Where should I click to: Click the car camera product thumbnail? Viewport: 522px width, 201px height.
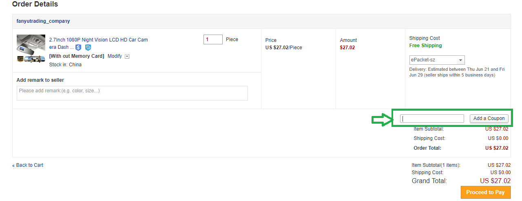[x=31, y=44]
